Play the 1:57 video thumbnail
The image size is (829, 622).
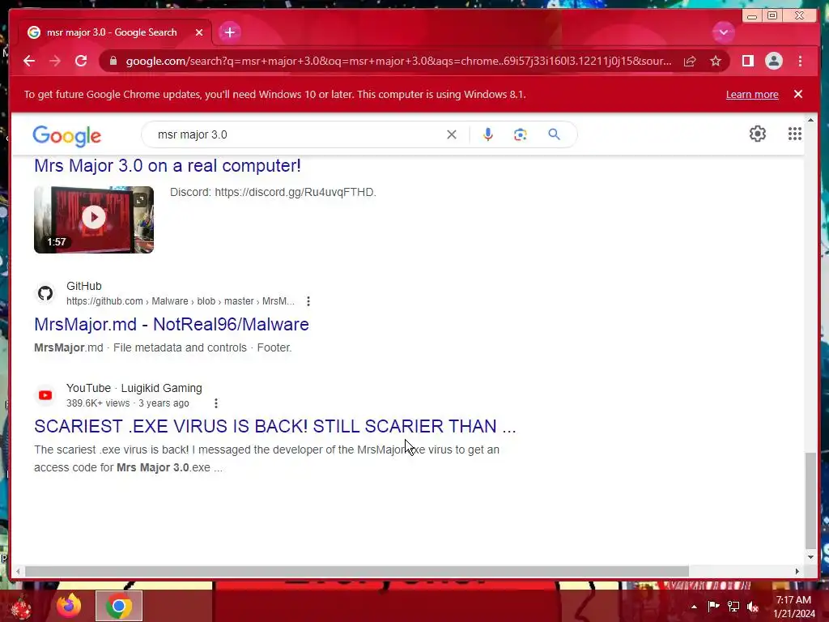click(94, 217)
